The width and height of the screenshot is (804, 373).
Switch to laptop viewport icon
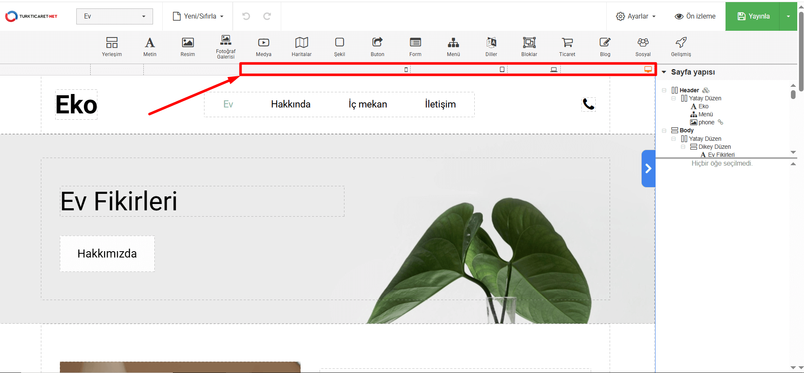554,70
